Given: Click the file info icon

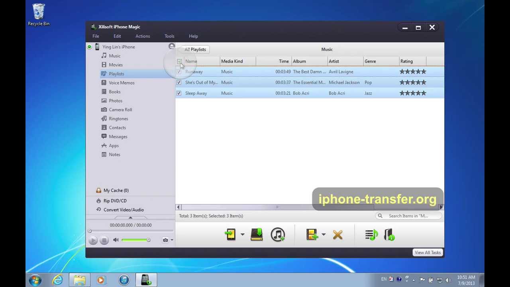Looking at the screenshot, I should (x=389, y=235).
